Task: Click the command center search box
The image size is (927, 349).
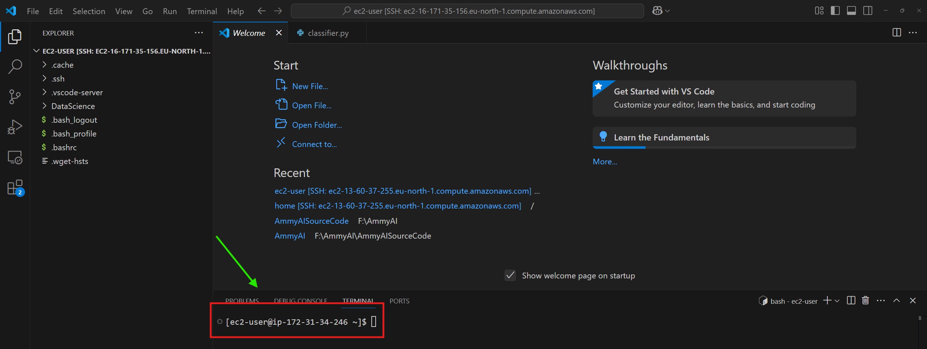Action: point(467,11)
